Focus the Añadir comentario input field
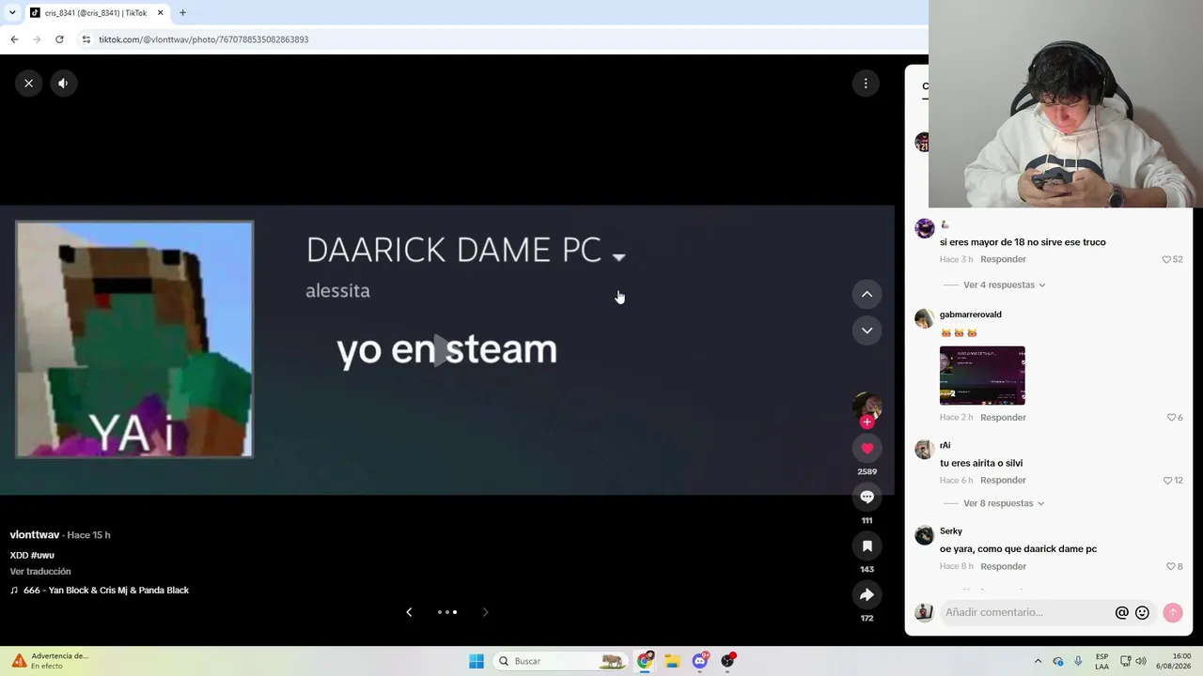This screenshot has width=1203, height=676. pos(1026,612)
